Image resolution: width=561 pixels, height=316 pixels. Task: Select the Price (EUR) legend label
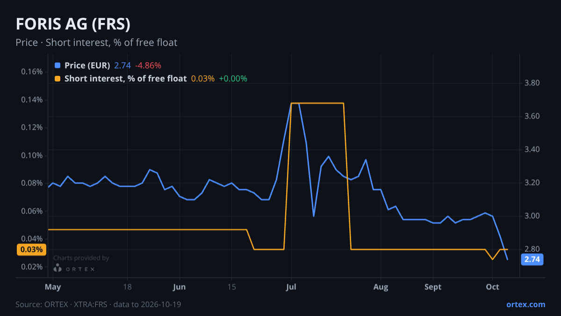(x=87, y=66)
